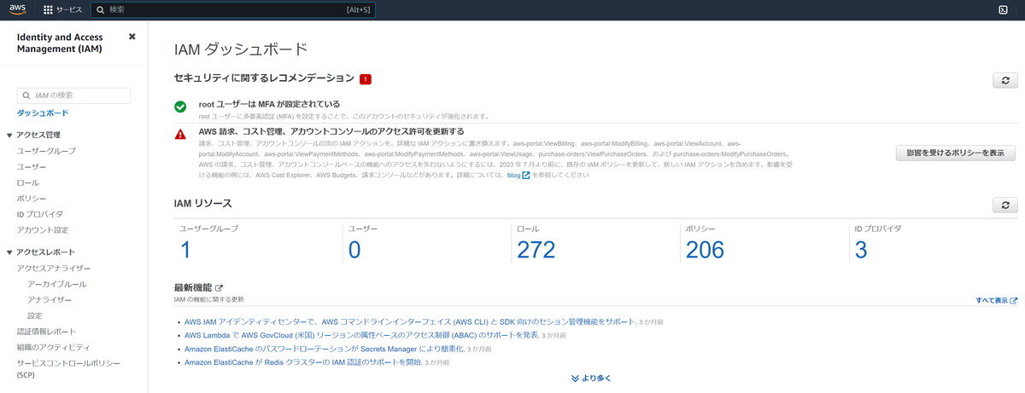The image size is (1025, 393).
Task: Click 影響を受けるポリシーを表示 button
Action: tap(956, 153)
